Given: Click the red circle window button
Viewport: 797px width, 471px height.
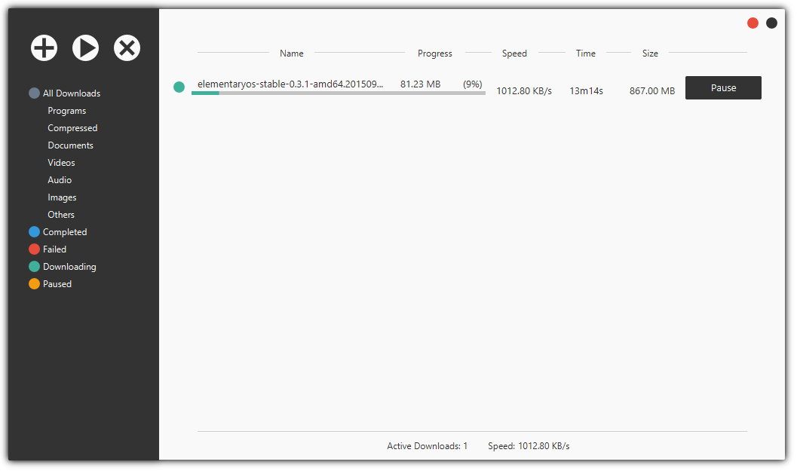Looking at the screenshot, I should point(753,23).
